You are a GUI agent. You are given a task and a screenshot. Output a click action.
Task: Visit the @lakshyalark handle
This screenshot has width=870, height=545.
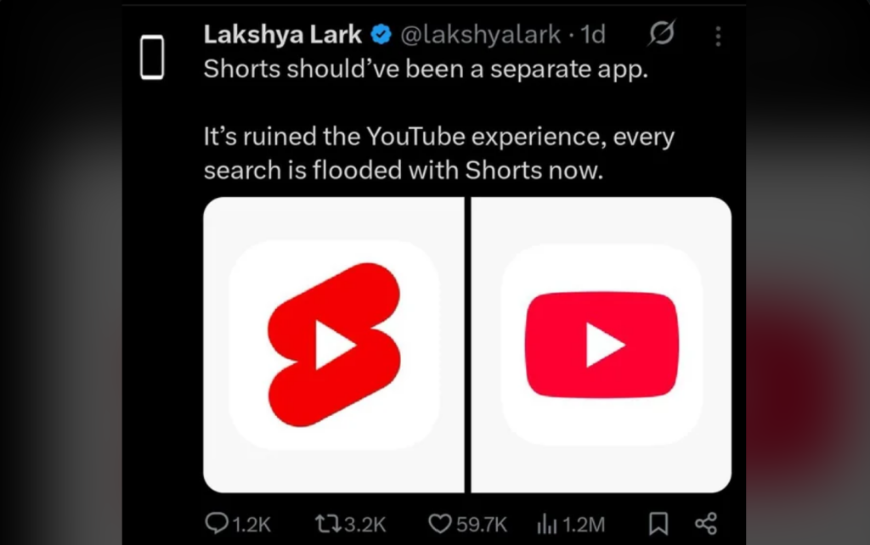(481, 35)
